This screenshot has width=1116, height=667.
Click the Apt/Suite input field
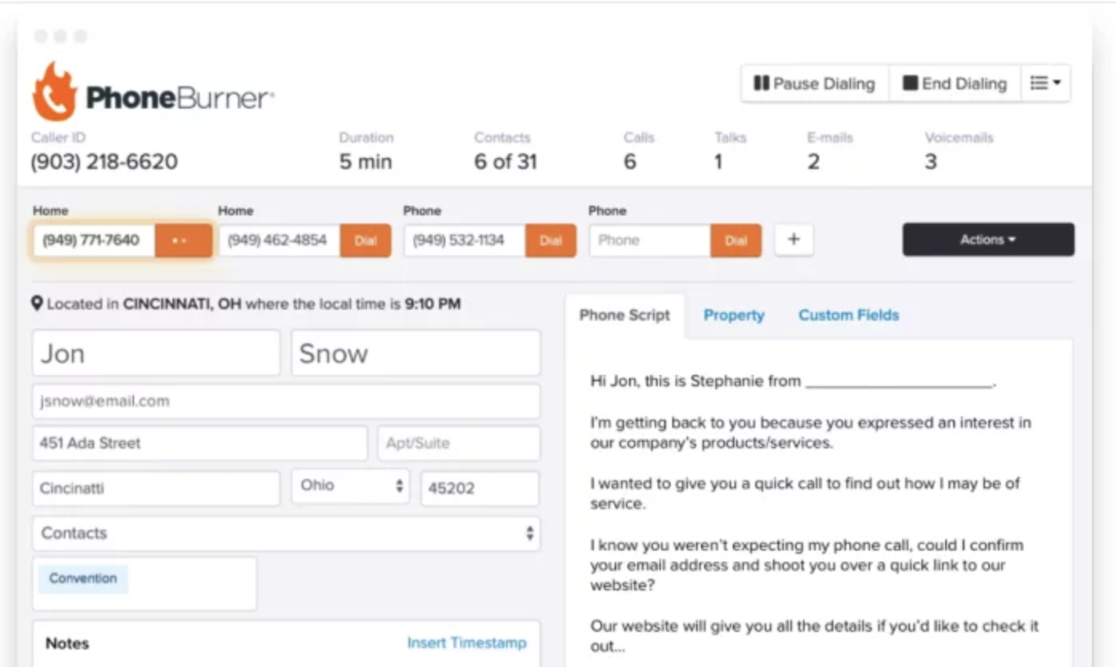[x=459, y=443]
